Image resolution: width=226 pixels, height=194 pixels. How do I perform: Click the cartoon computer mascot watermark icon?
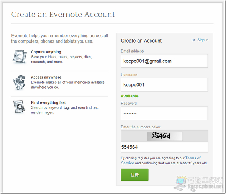pyautogui.click(x=181, y=183)
